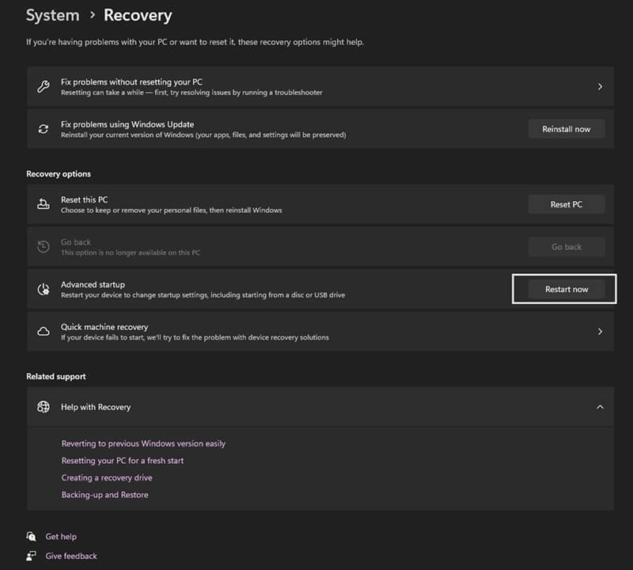633x570 pixels.
Task: Click the Help with Recovery label
Action: click(x=96, y=407)
